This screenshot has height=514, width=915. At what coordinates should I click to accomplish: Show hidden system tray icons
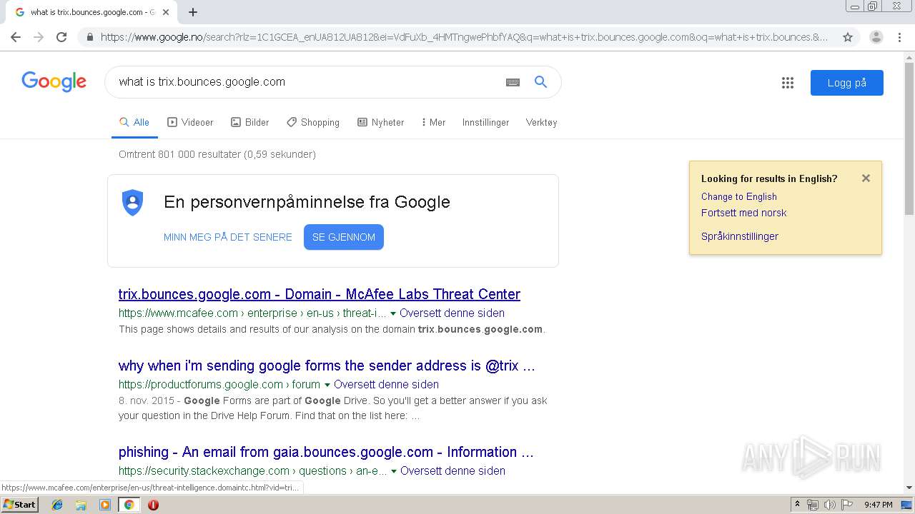pyautogui.click(x=797, y=505)
